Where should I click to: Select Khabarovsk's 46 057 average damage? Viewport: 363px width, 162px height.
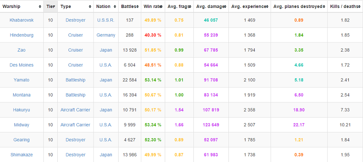[211, 20]
